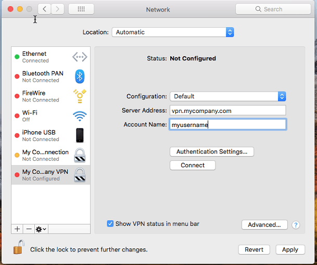Expand the Configuration dropdown
Screen dimensions: 317x265
[x=228, y=96]
